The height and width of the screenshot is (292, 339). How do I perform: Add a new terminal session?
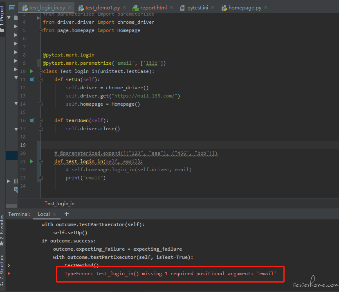pos(67,214)
